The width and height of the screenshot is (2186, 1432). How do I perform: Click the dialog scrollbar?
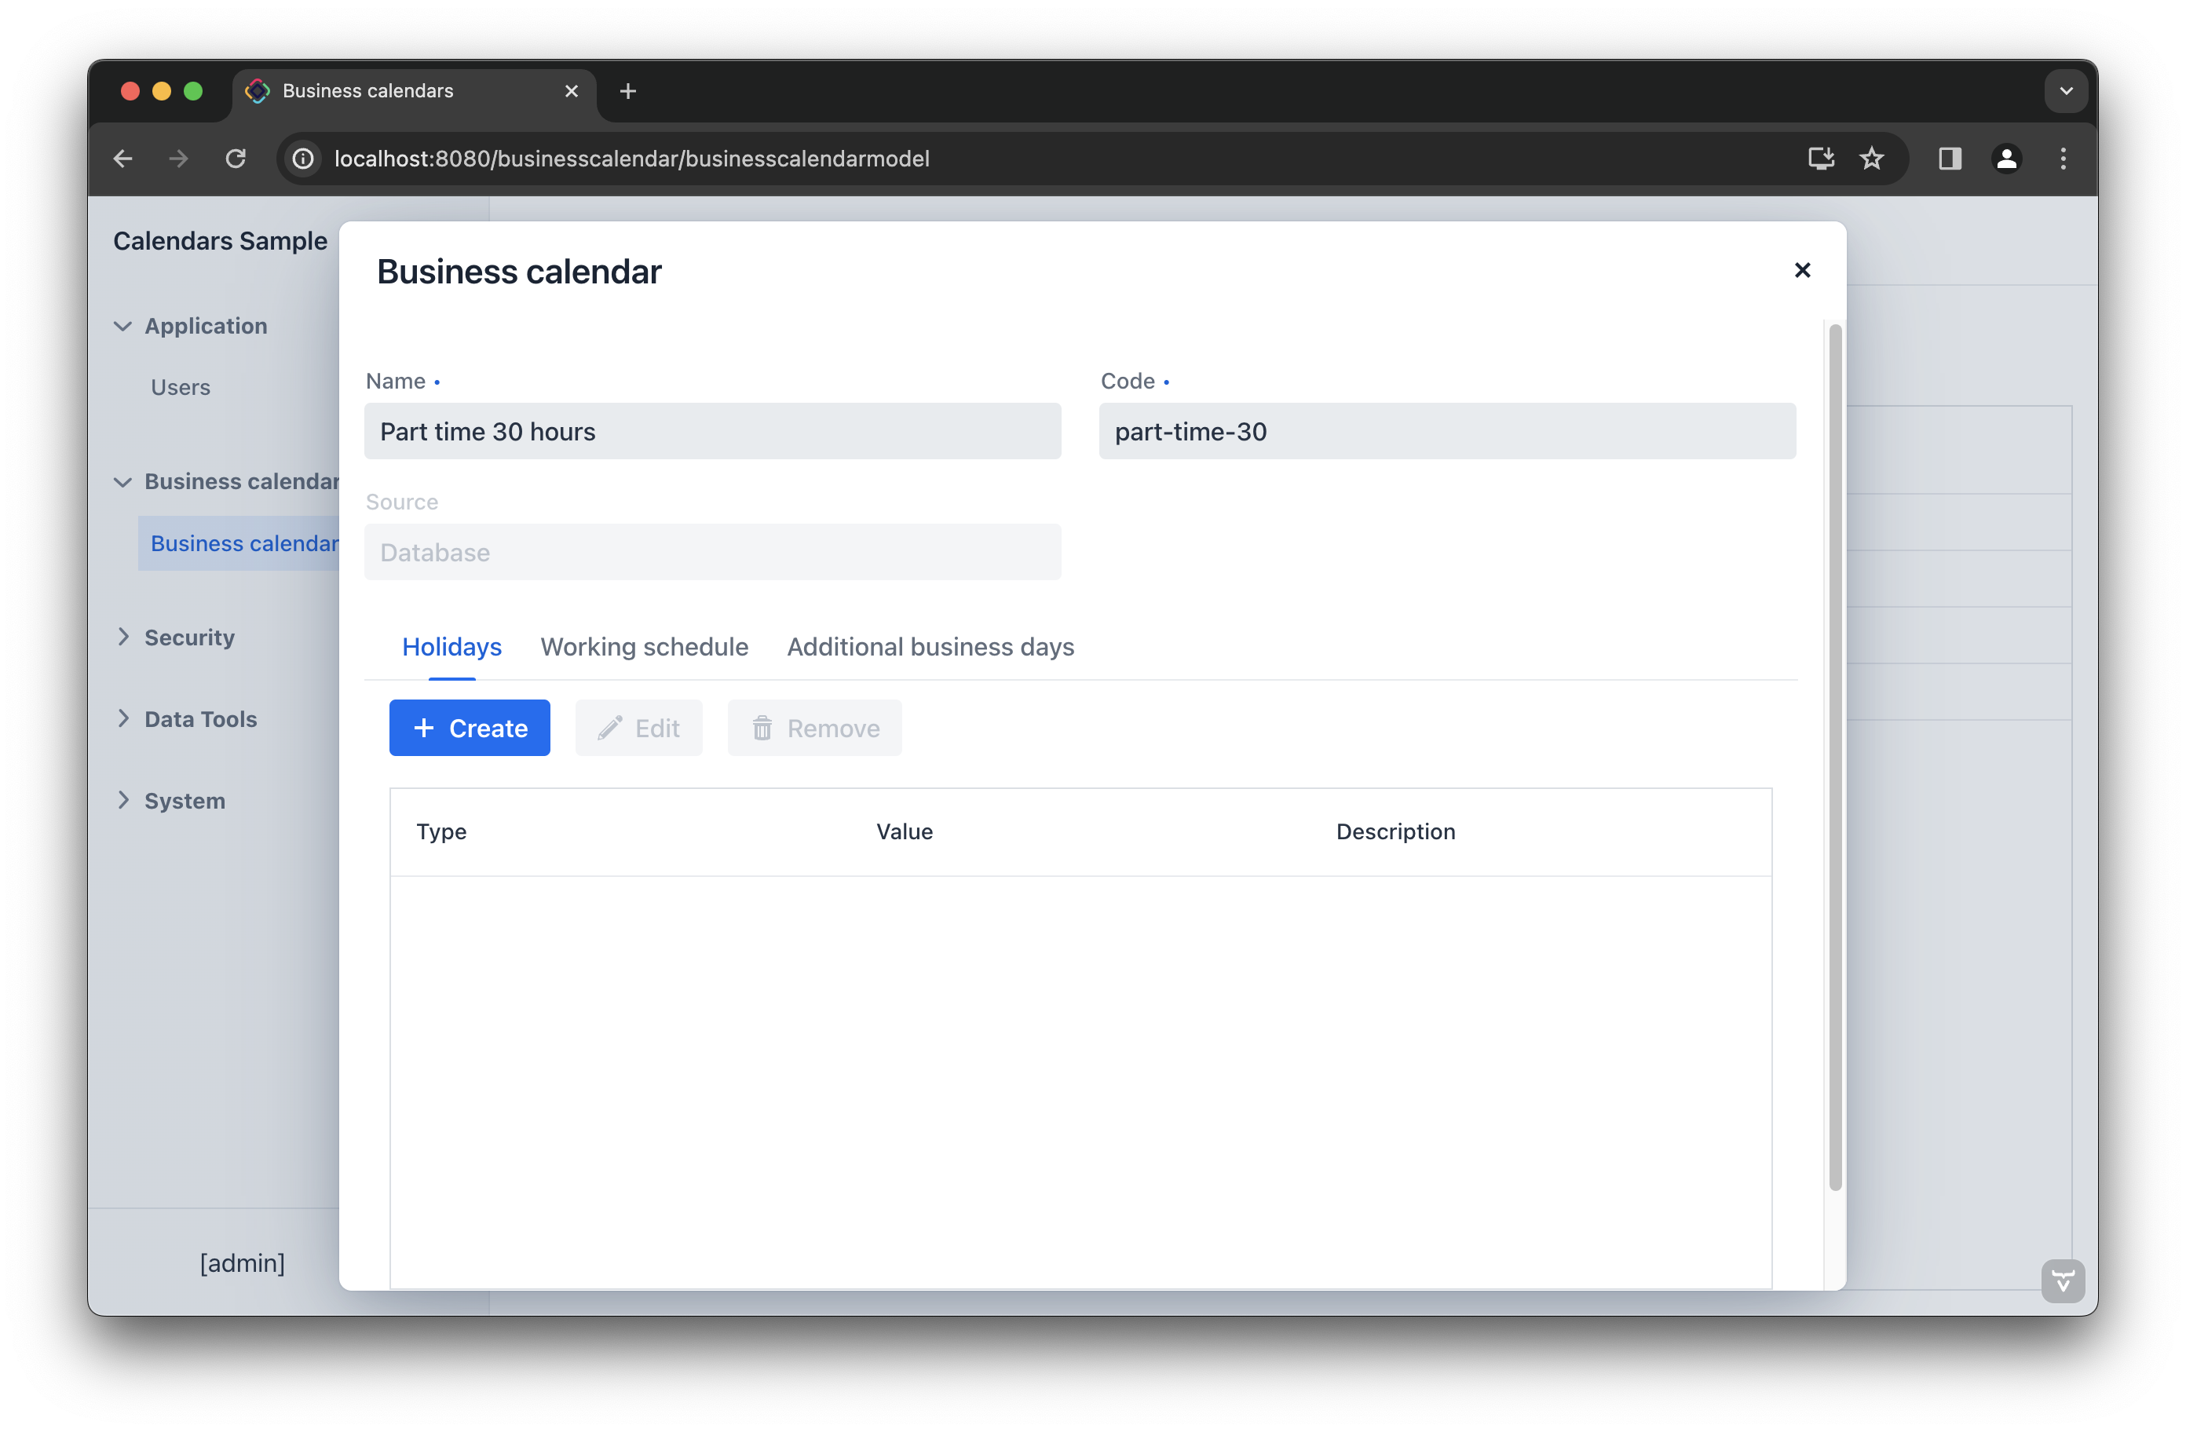[x=1833, y=753]
